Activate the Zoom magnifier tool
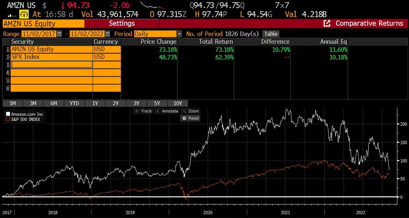Screen dimensions: 409x218 pos(190,111)
